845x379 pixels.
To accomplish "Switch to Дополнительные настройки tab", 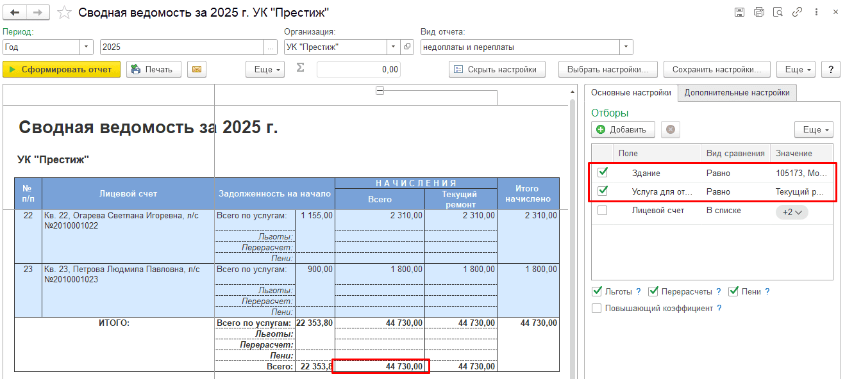I will [737, 92].
